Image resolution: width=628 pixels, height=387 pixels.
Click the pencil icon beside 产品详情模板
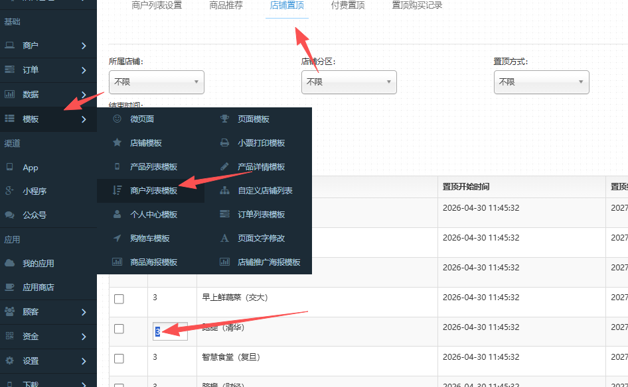point(225,167)
